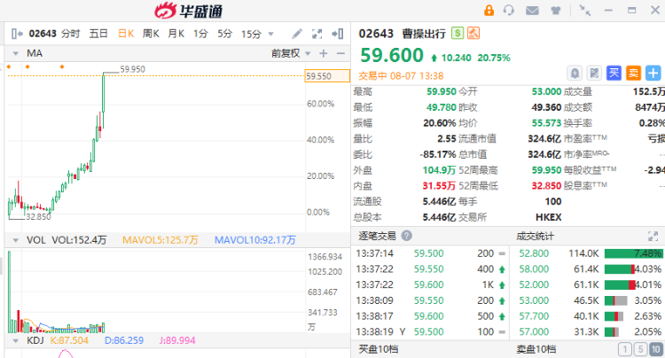Switch to 周K weekly chart tab
665x358 pixels.
(x=150, y=34)
